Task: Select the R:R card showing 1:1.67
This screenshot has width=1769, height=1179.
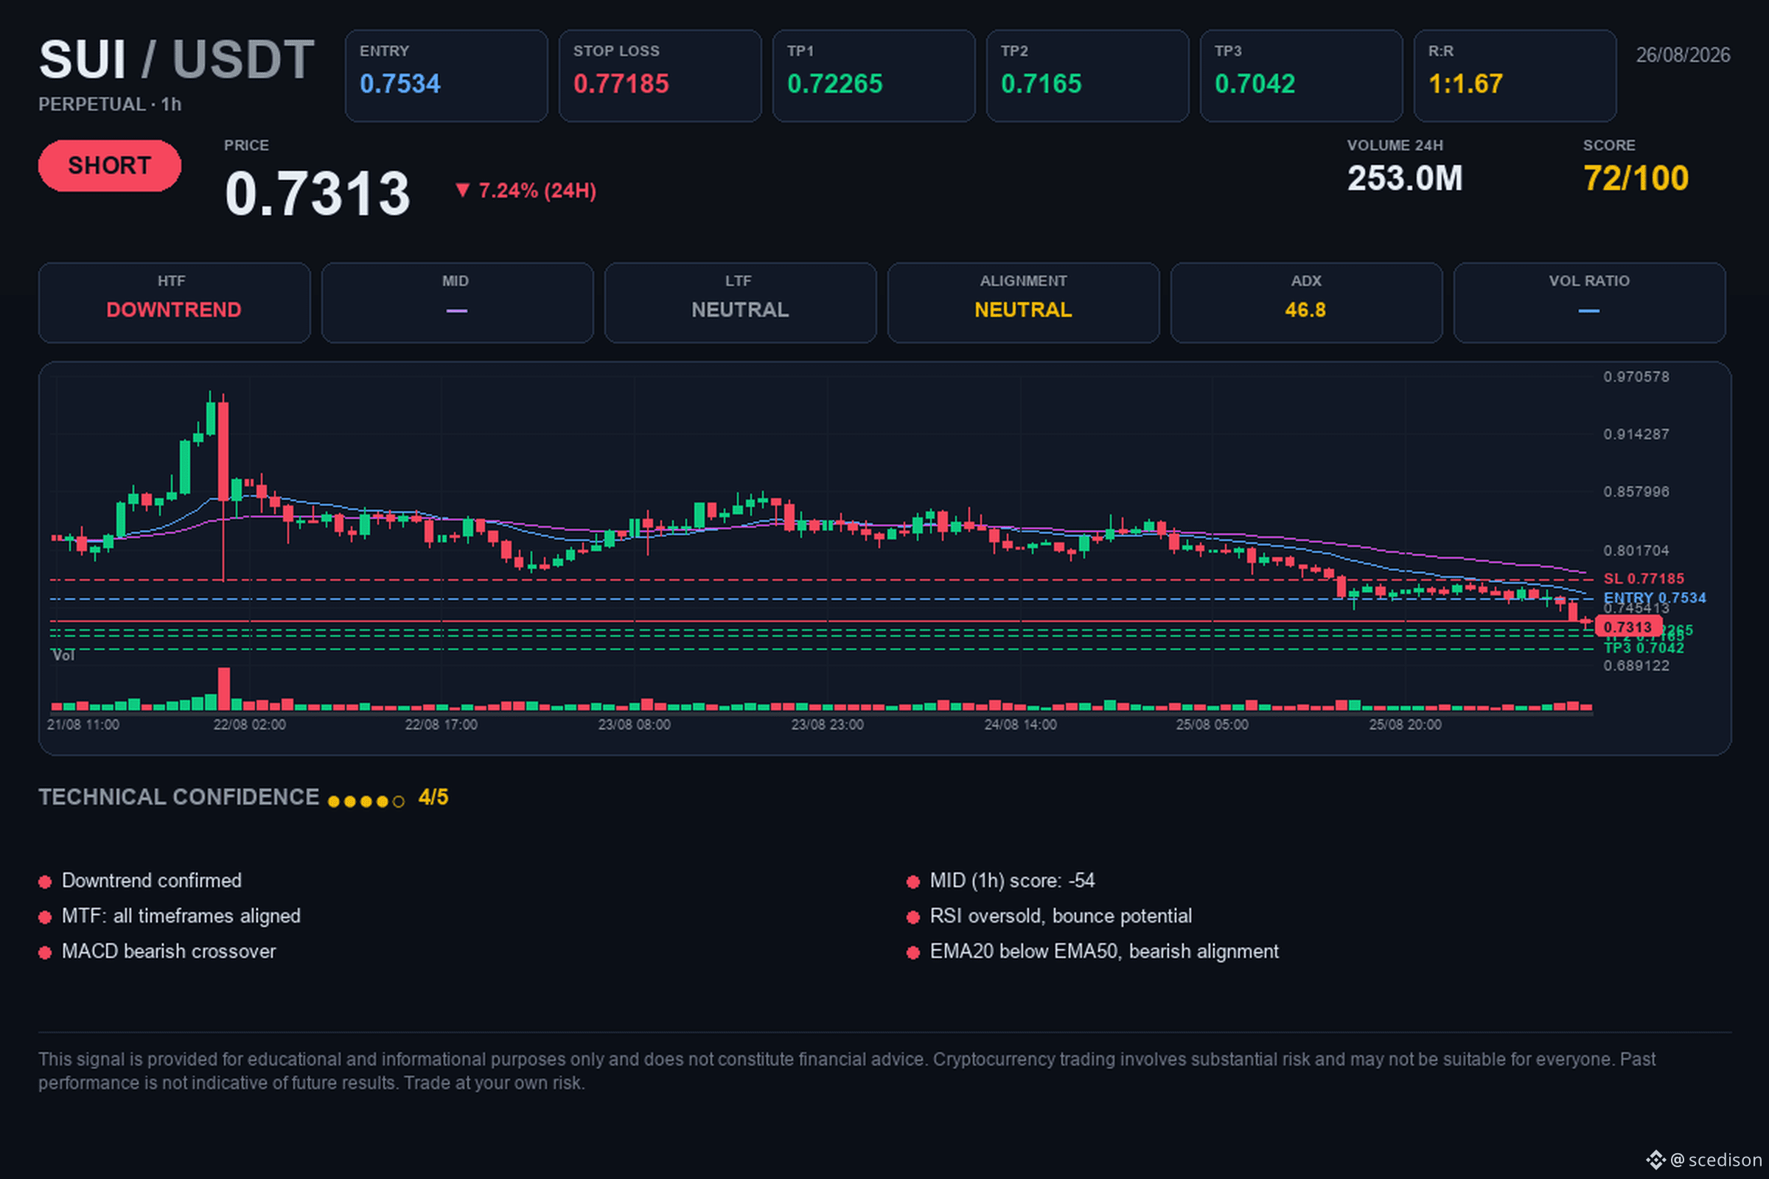Action: pyautogui.click(x=1514, y=76)
